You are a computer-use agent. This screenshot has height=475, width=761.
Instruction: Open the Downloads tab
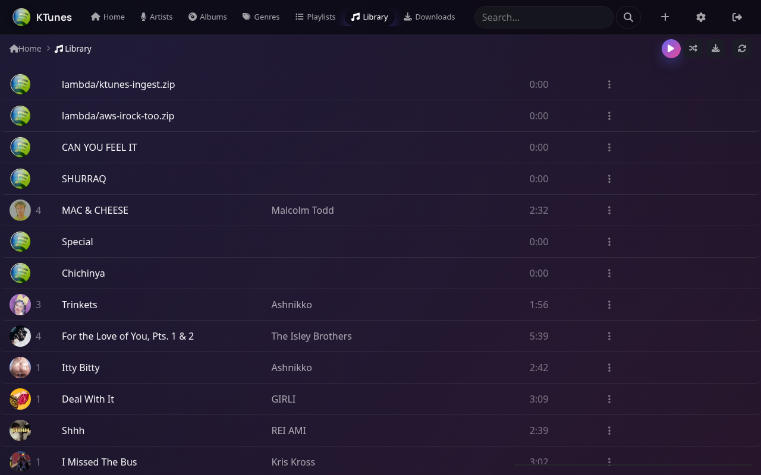point(429,17)
